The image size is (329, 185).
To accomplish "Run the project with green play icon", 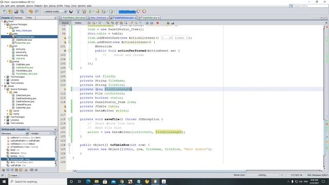I will (90, 11).
